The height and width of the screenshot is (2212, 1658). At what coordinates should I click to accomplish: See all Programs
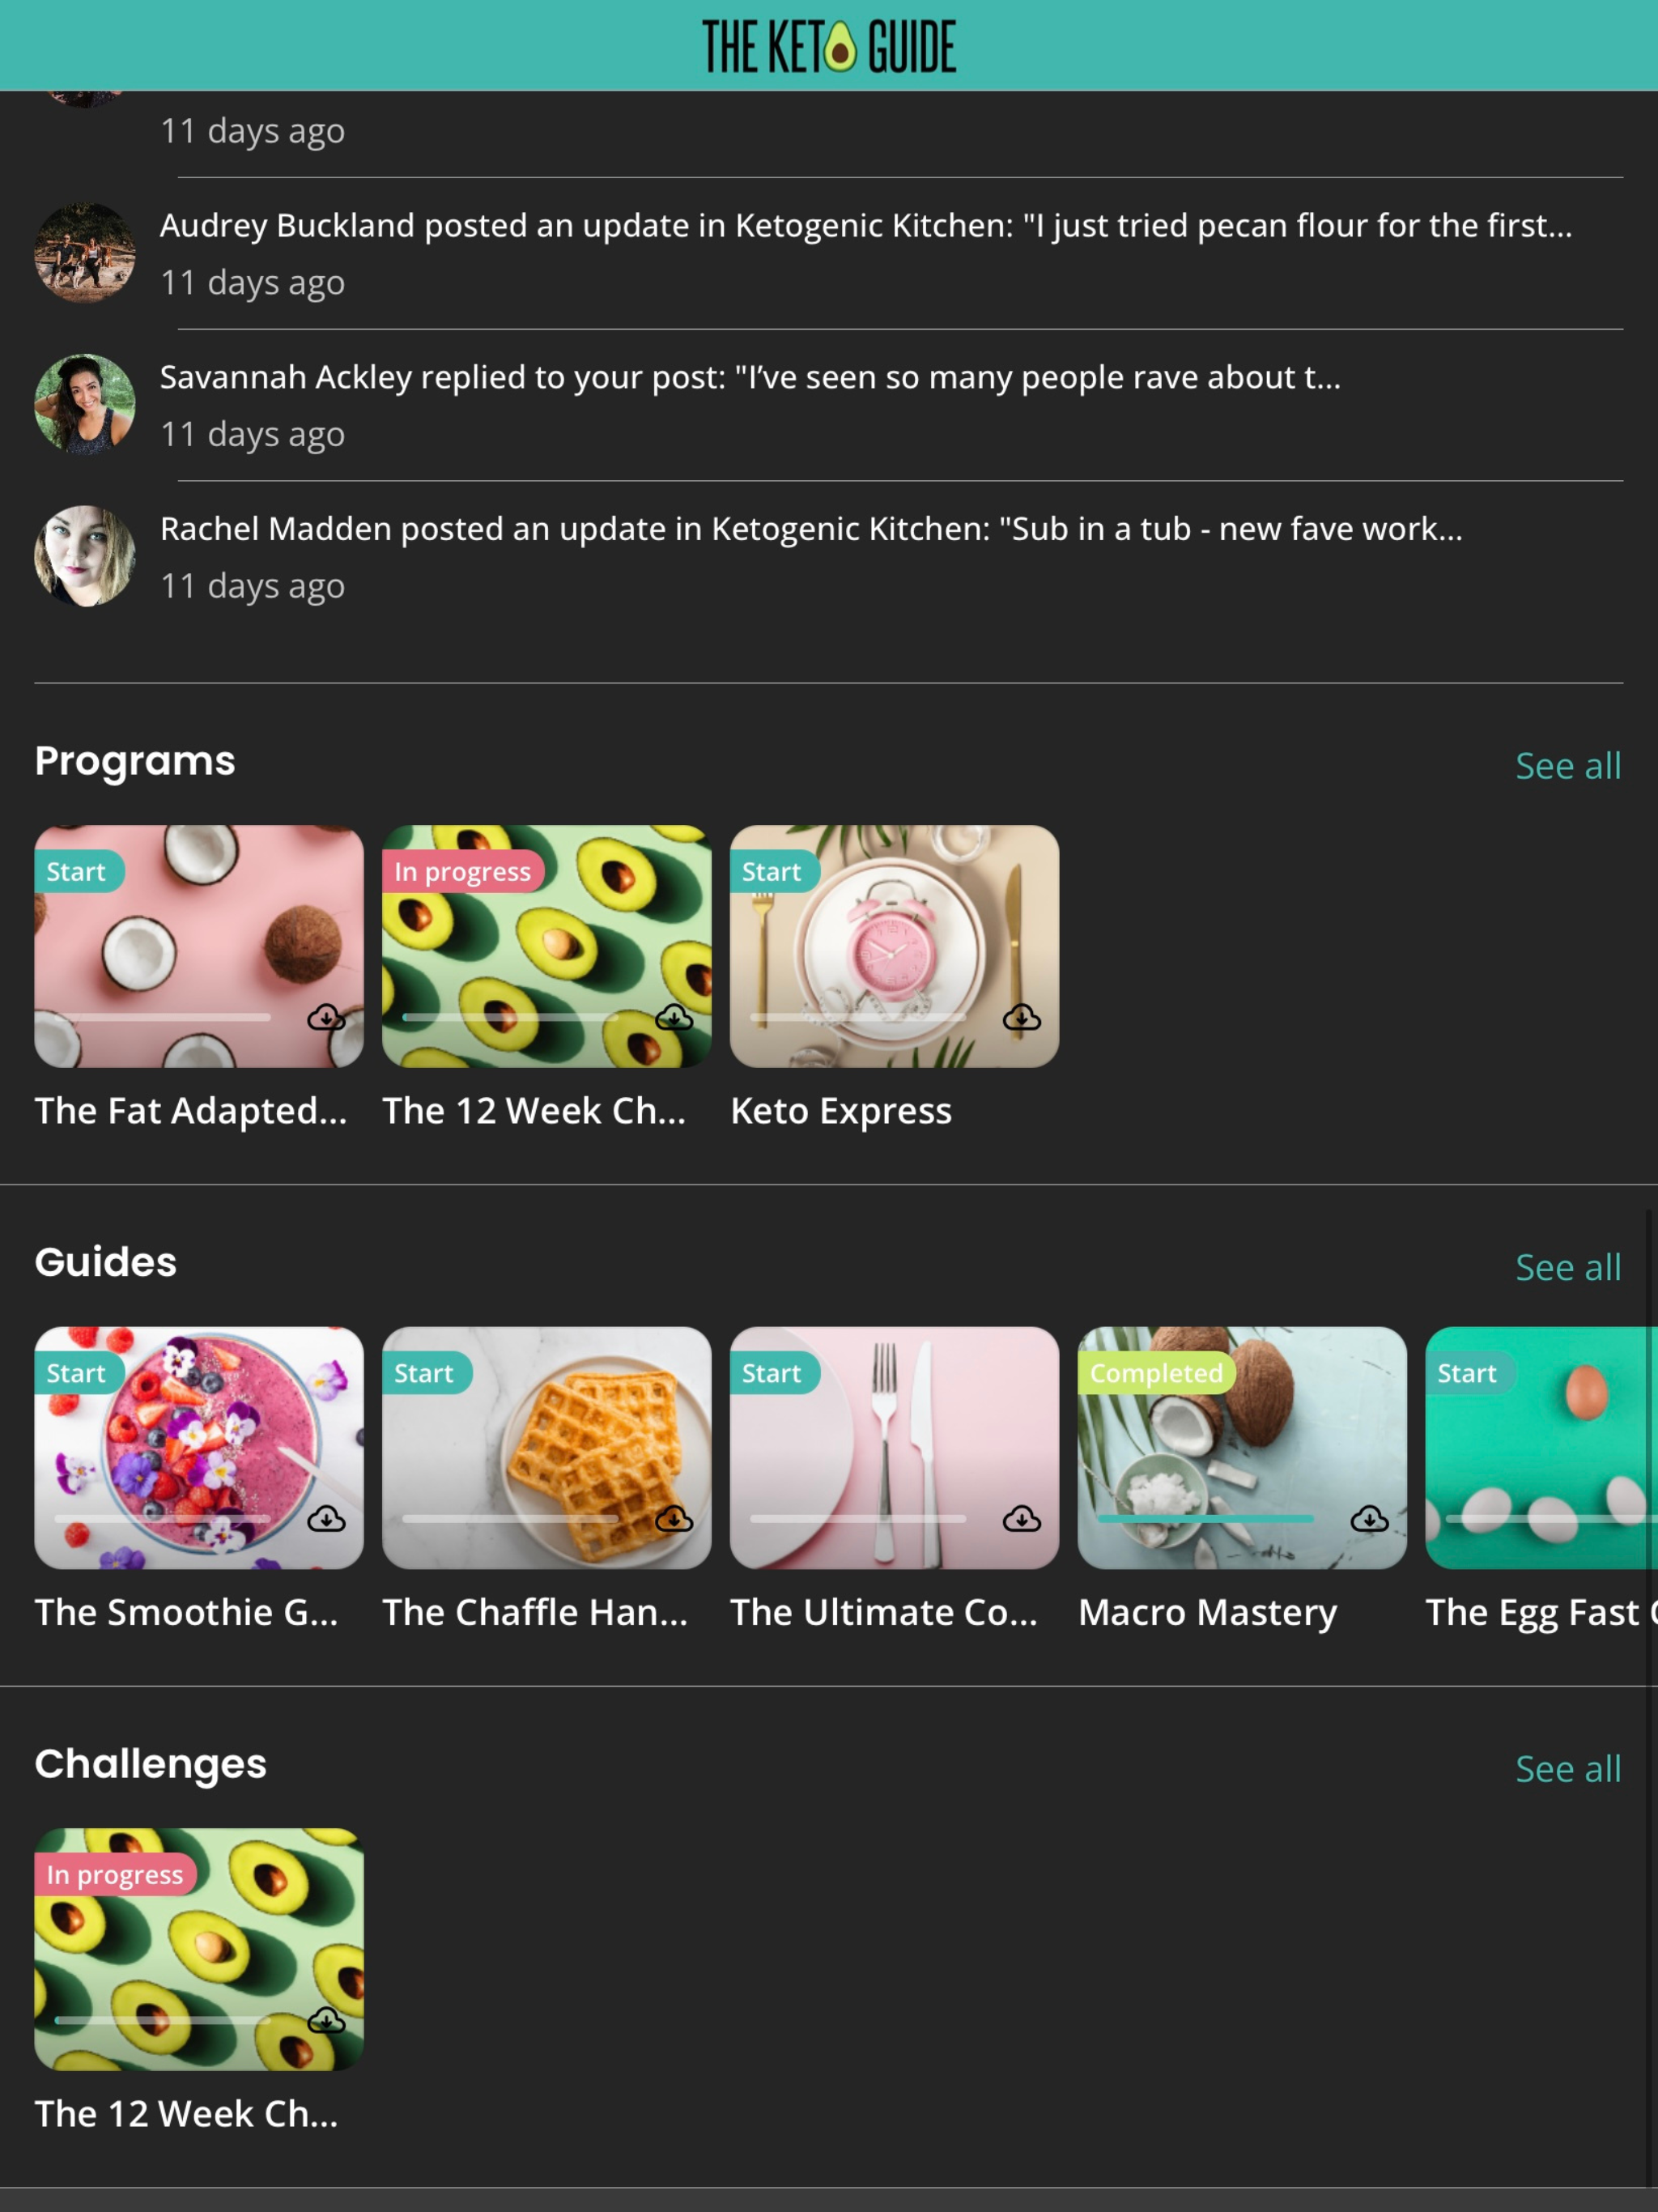[1568, 766]
